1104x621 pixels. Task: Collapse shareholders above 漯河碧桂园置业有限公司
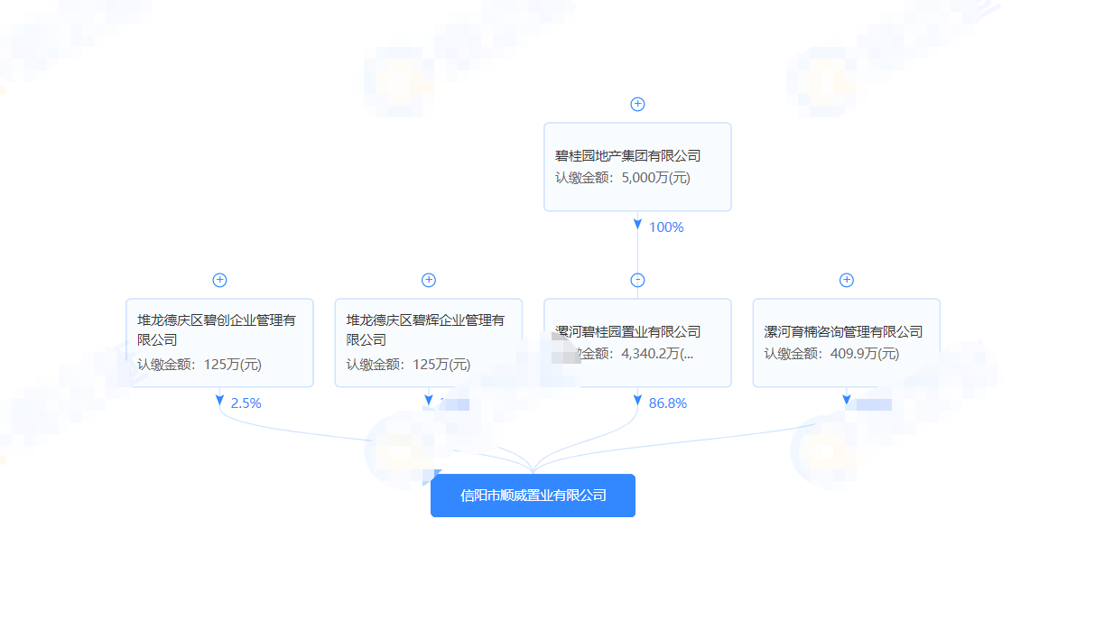(637, 280)
